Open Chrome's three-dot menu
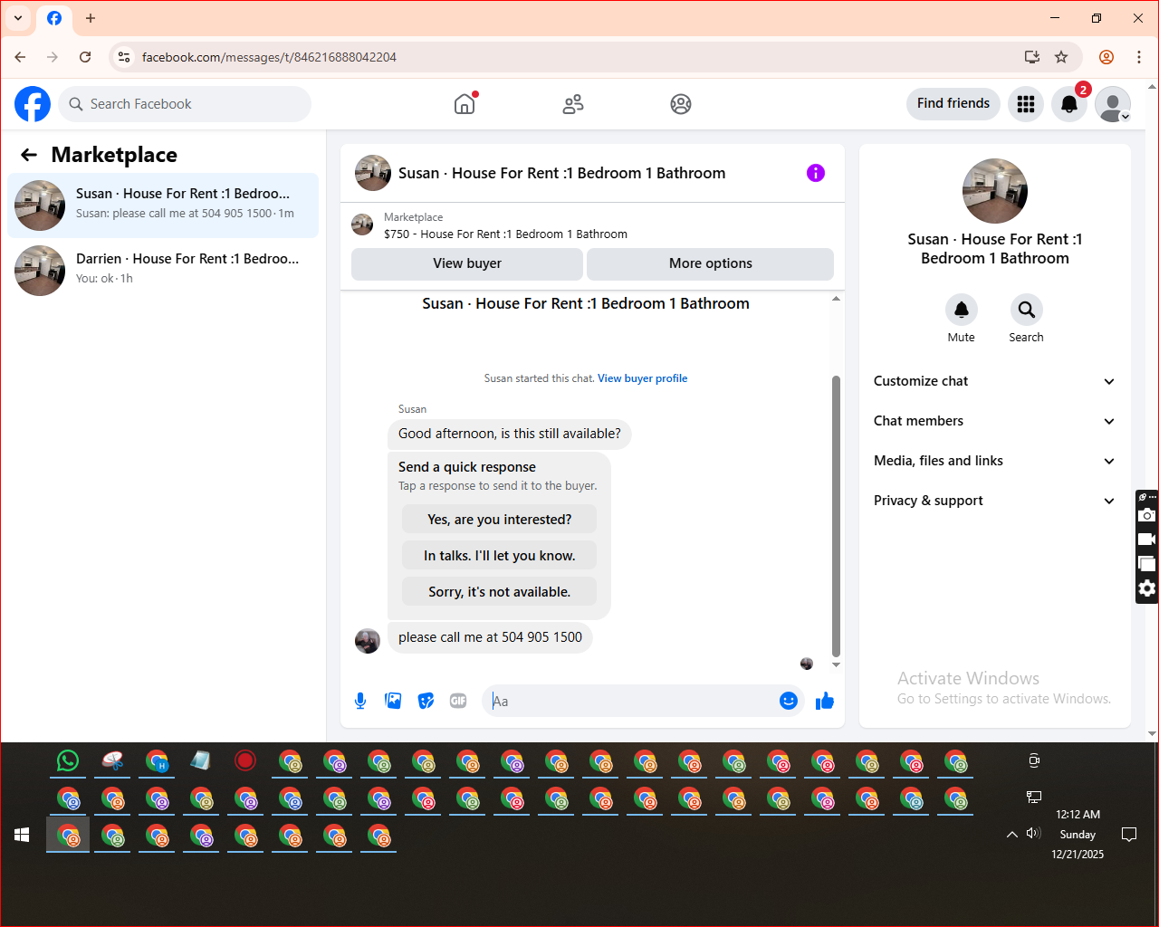Screen dimensions: 1159x927 click(x=1139, y=57)
